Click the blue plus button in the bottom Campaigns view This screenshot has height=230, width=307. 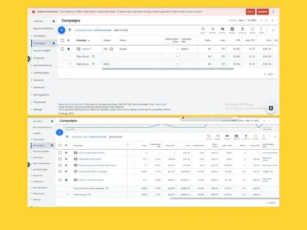60,132
